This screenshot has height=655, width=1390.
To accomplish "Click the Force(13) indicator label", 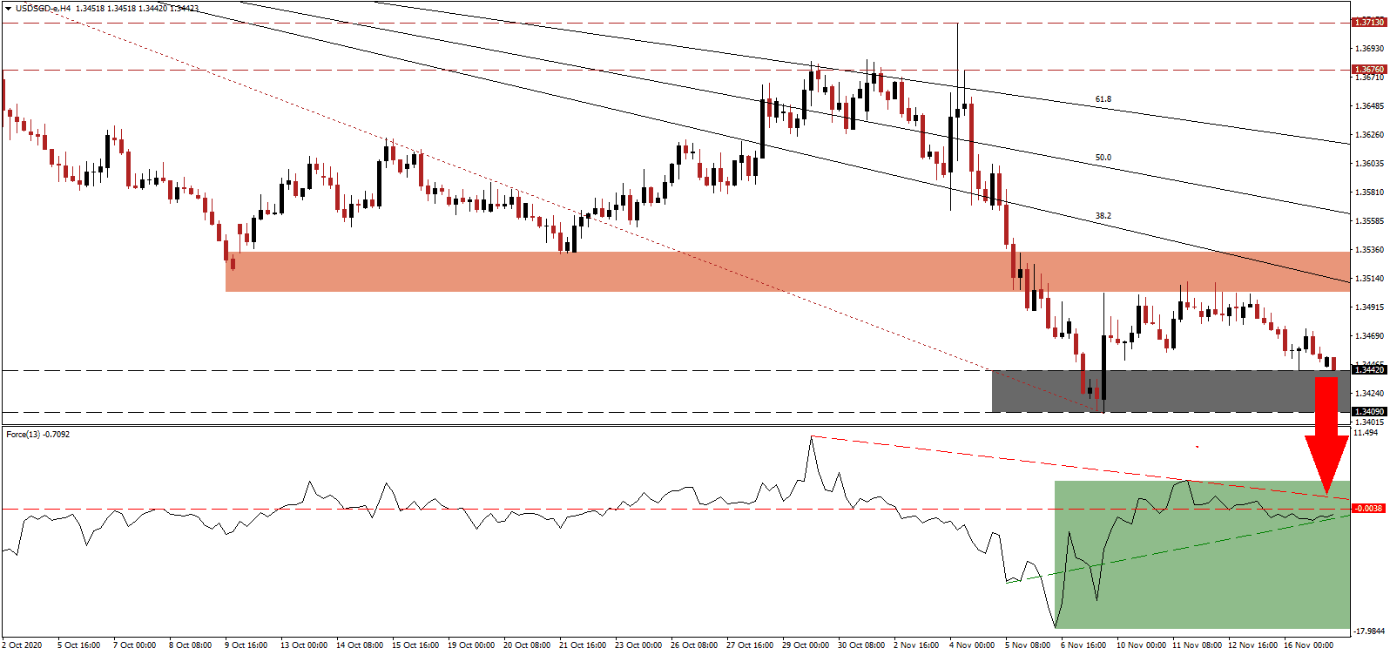I will [37, 434].
